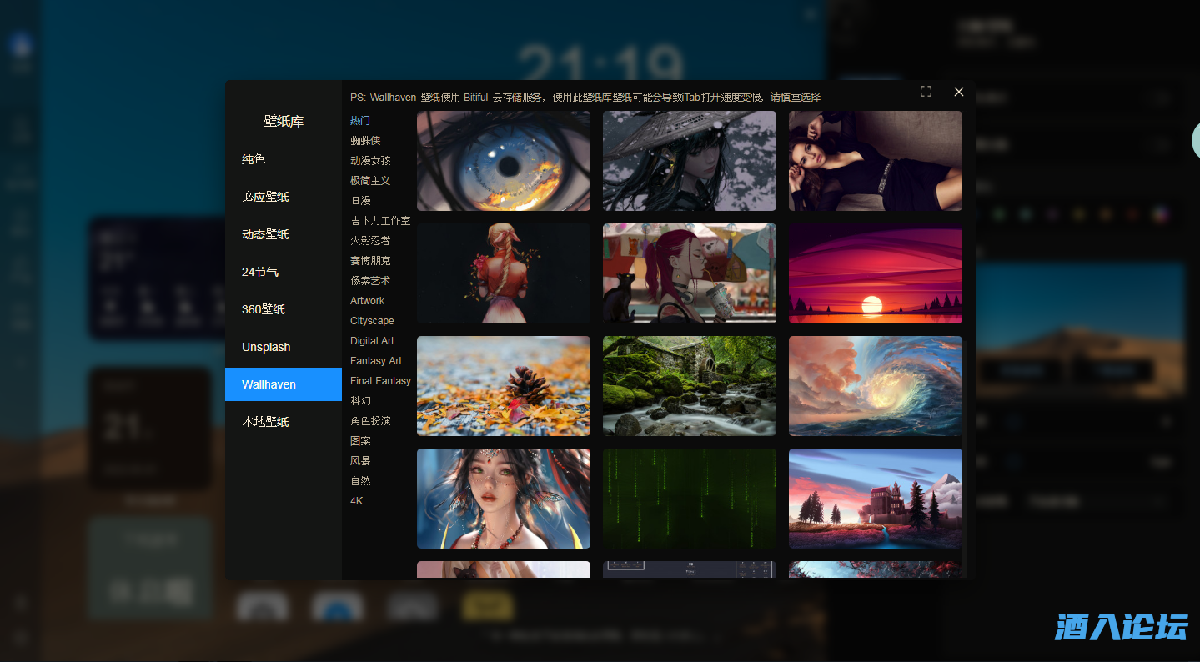Choose the pine cone on autumn leaves wallpaper
1200x662 pixels.
504,386
